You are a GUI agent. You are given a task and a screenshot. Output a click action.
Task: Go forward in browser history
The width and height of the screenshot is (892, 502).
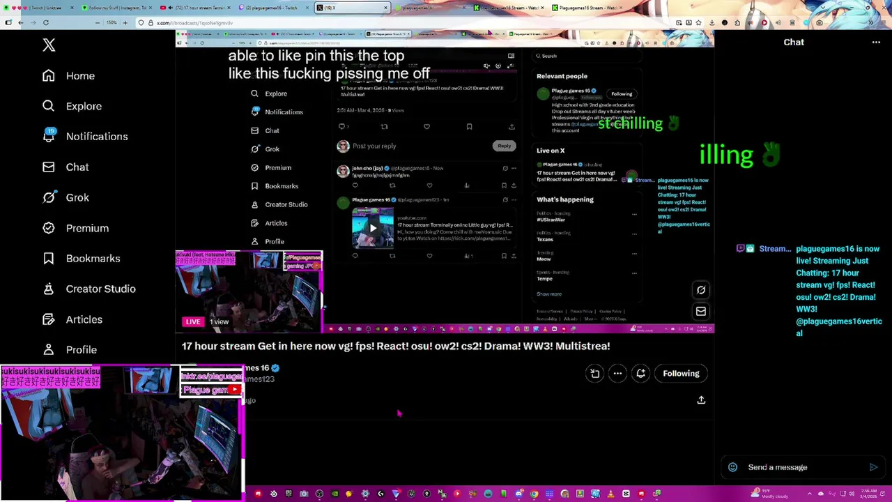pos(34,23)
